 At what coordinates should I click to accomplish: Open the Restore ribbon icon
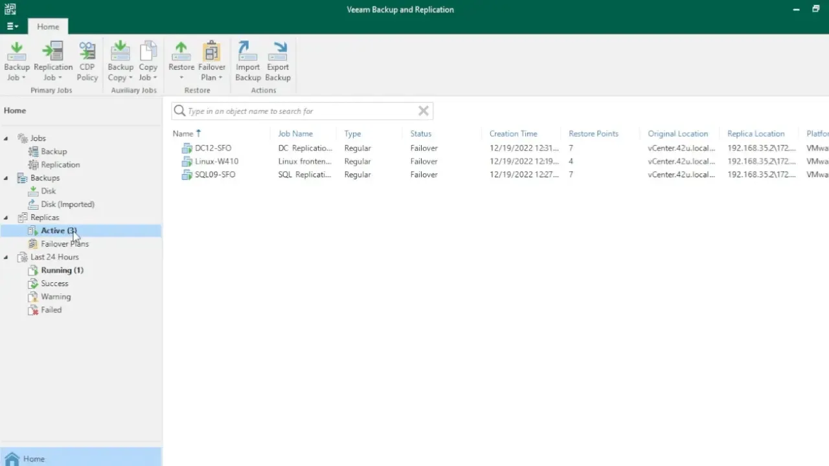(181, 61)
